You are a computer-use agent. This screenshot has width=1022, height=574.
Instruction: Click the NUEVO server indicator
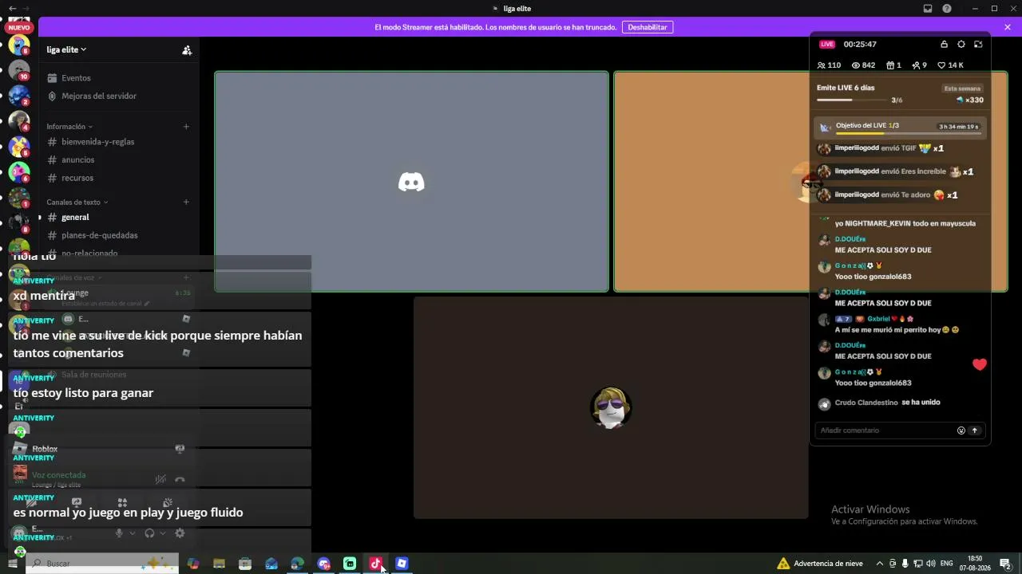click(x=18, y=28)
